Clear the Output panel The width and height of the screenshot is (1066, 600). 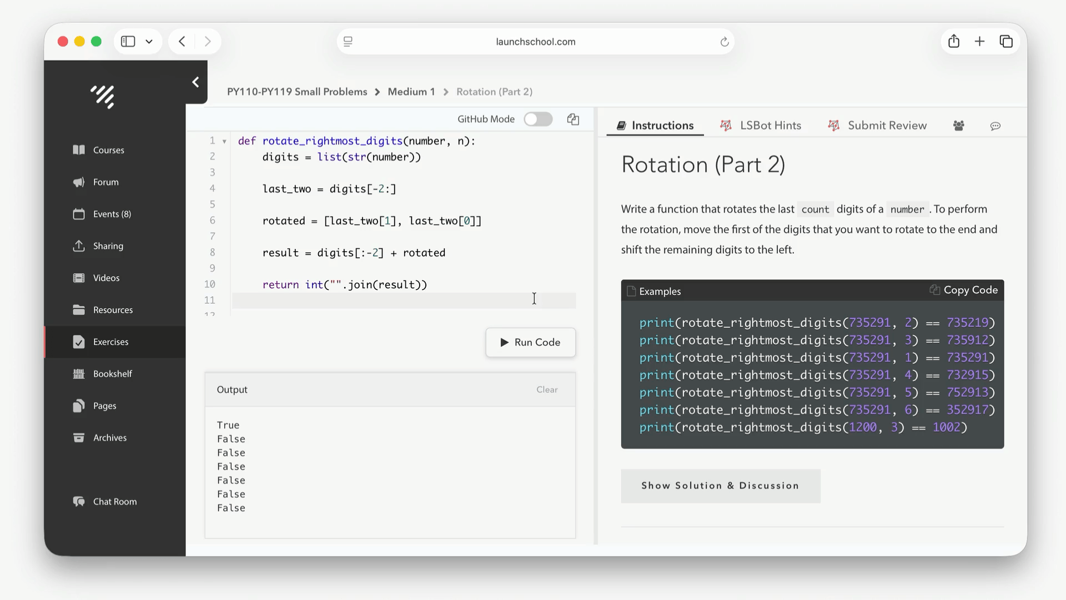[x=546, y=389]
